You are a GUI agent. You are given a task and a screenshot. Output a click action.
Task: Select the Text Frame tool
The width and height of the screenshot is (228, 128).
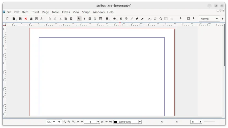pos(84,19)
